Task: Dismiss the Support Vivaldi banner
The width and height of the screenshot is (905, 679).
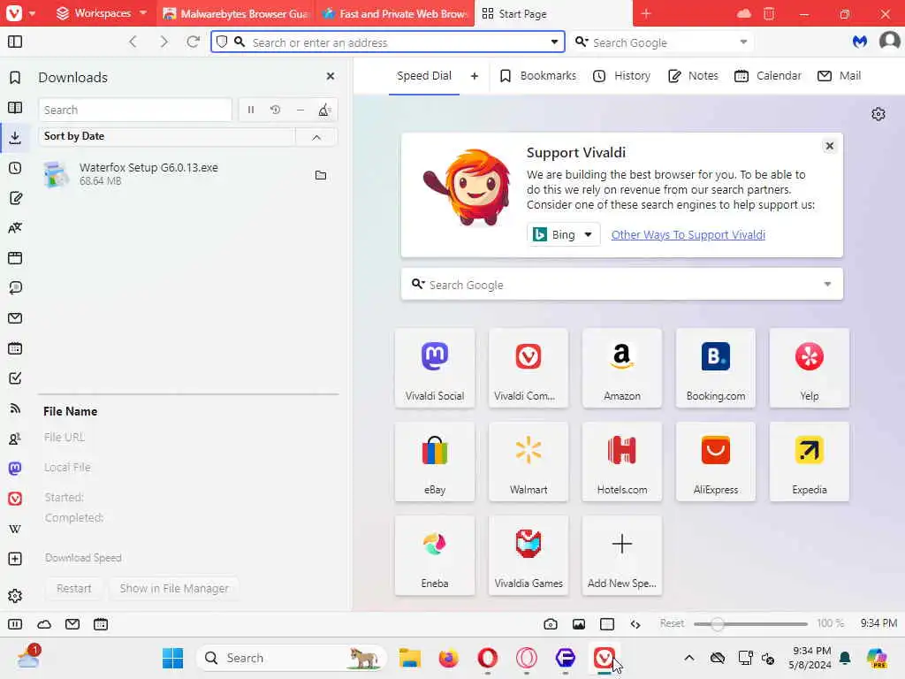Action: (x=829, y=146)
